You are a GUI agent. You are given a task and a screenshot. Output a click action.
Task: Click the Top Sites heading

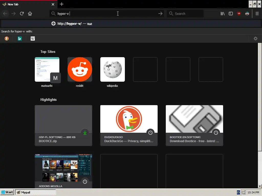pyautogui.click(x=48, y=52)
